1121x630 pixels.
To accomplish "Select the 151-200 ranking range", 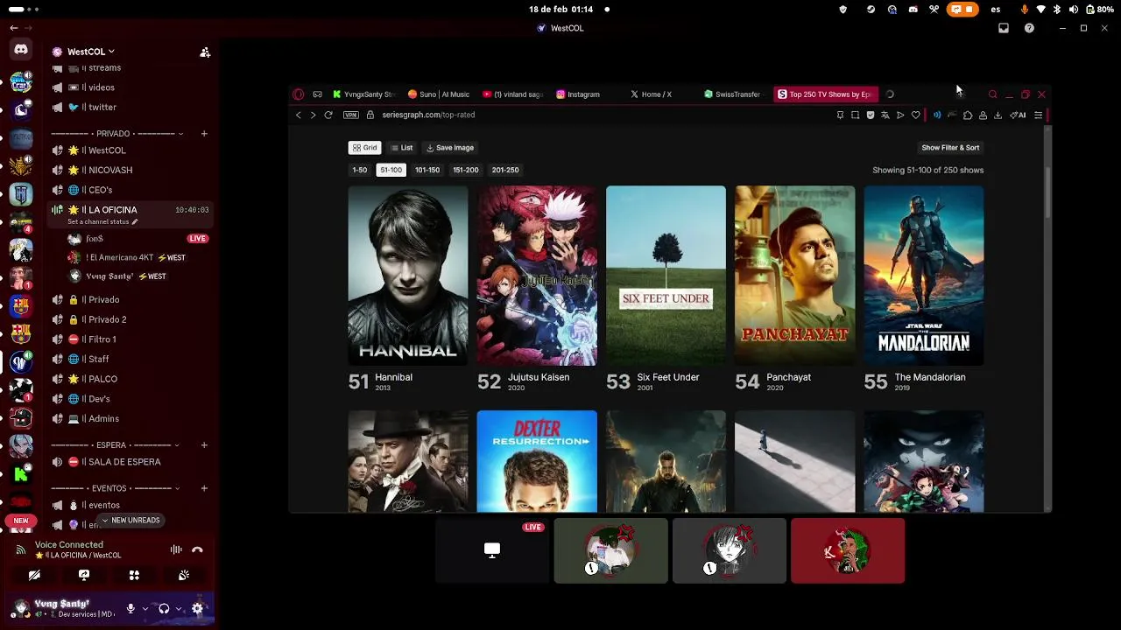I will 466,170.
